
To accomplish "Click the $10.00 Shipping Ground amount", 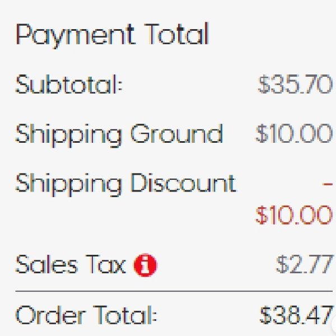I will [x=294, y=133].
